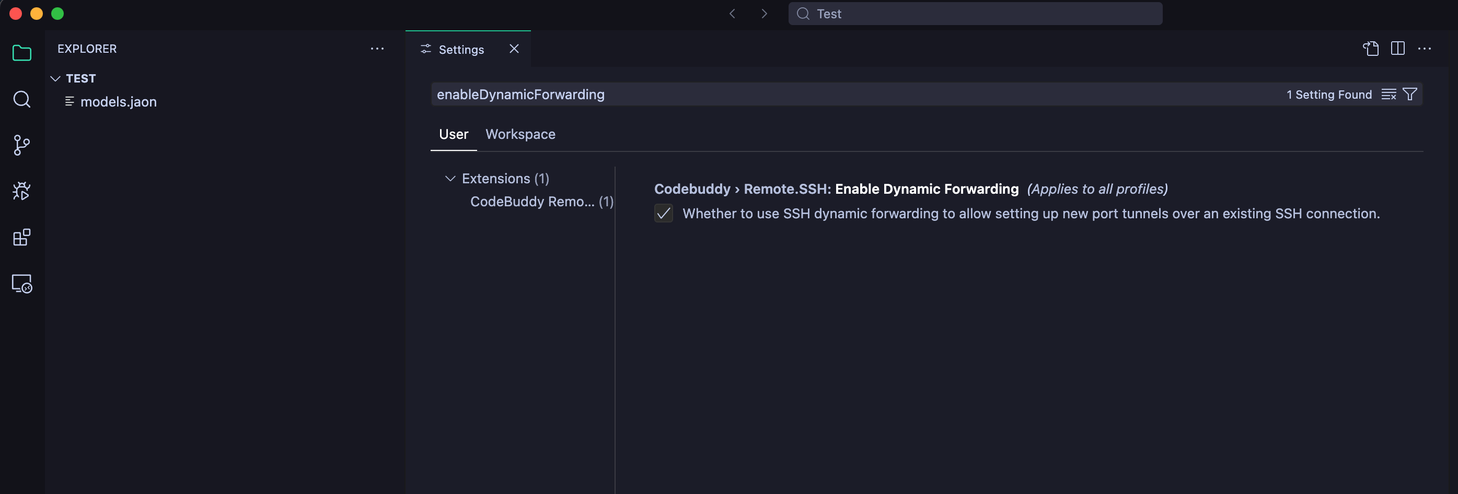The height and width of the screenshot is (494, 1458).
Task: Select CodeBuddy Remote entry in settings tree
Action: [x=532, y=202]
